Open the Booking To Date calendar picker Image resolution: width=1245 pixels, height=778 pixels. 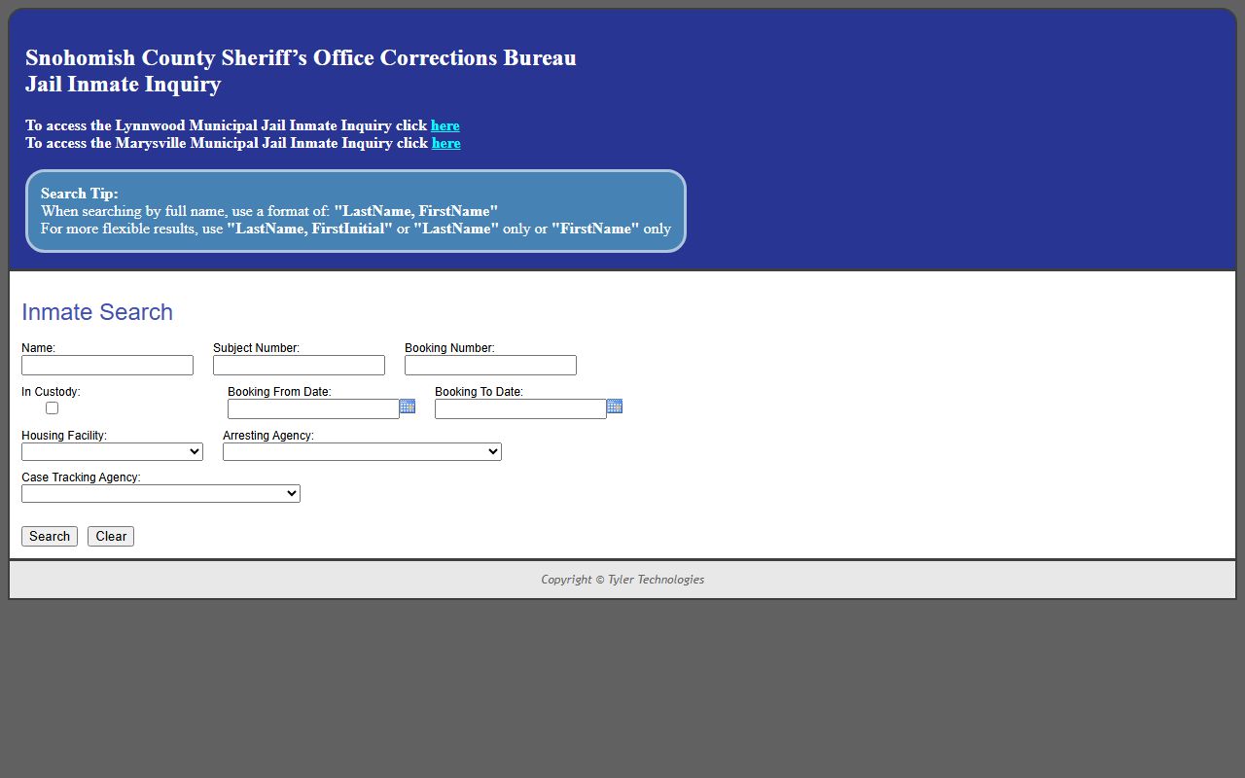(x=615, y=407)
